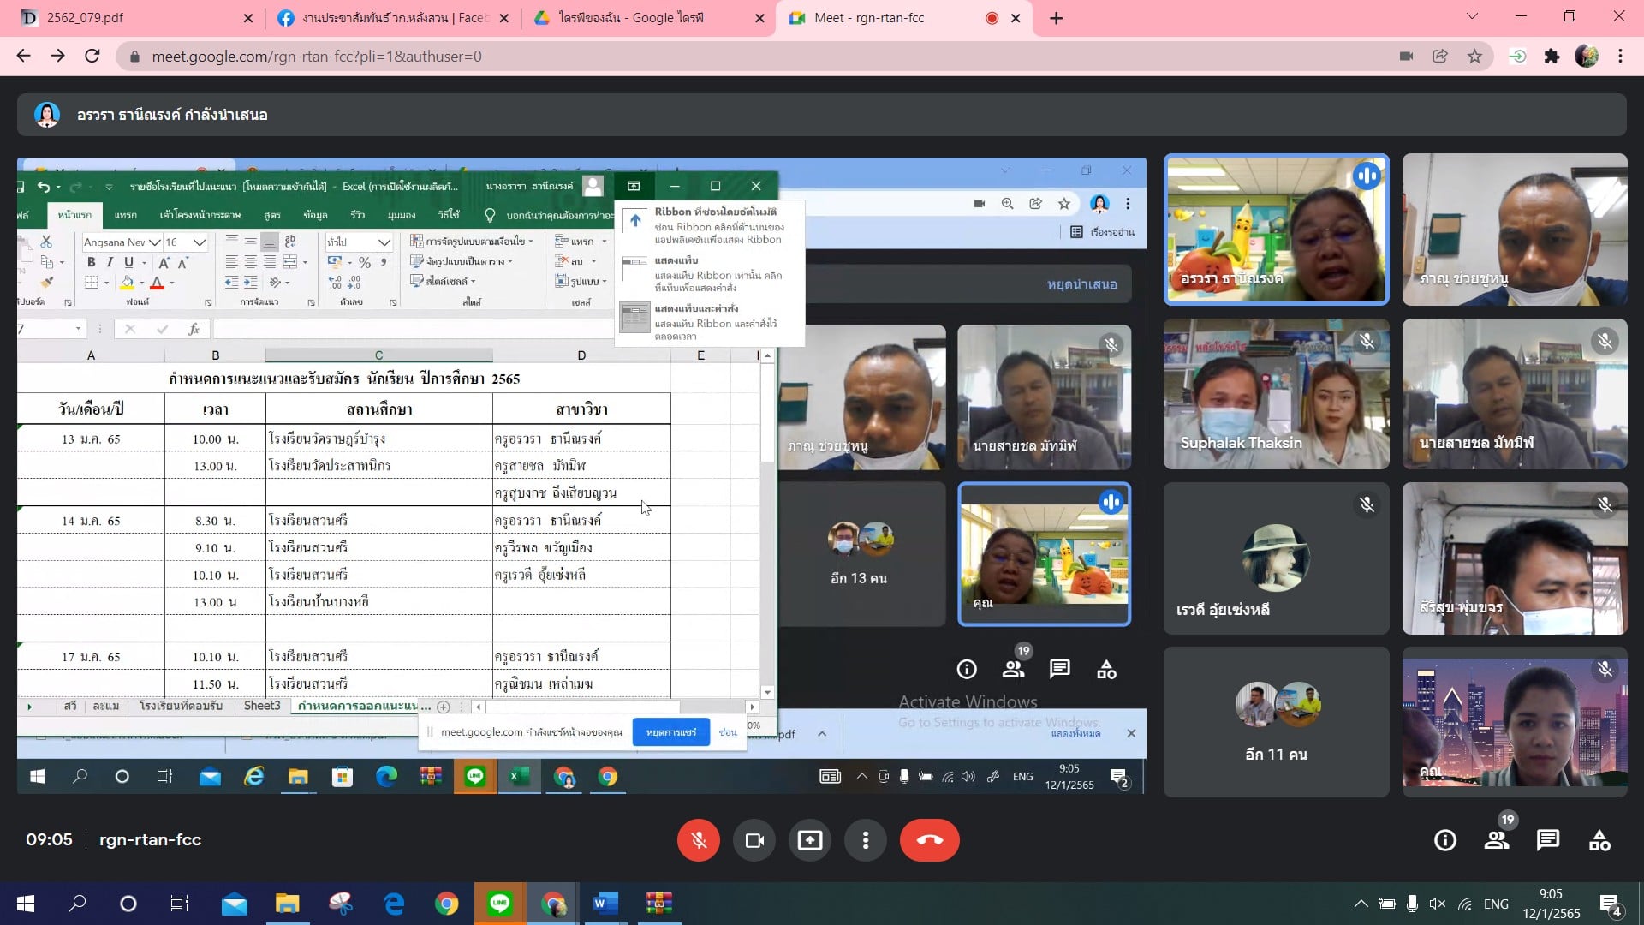Click the Present now screen share button
The height and width of the screenshot is (925, 1644).
pos(810,840)
